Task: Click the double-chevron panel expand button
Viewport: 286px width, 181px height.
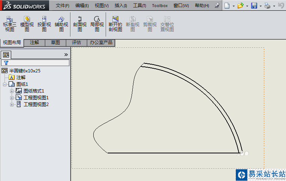Action: click(x=66, y=54)
